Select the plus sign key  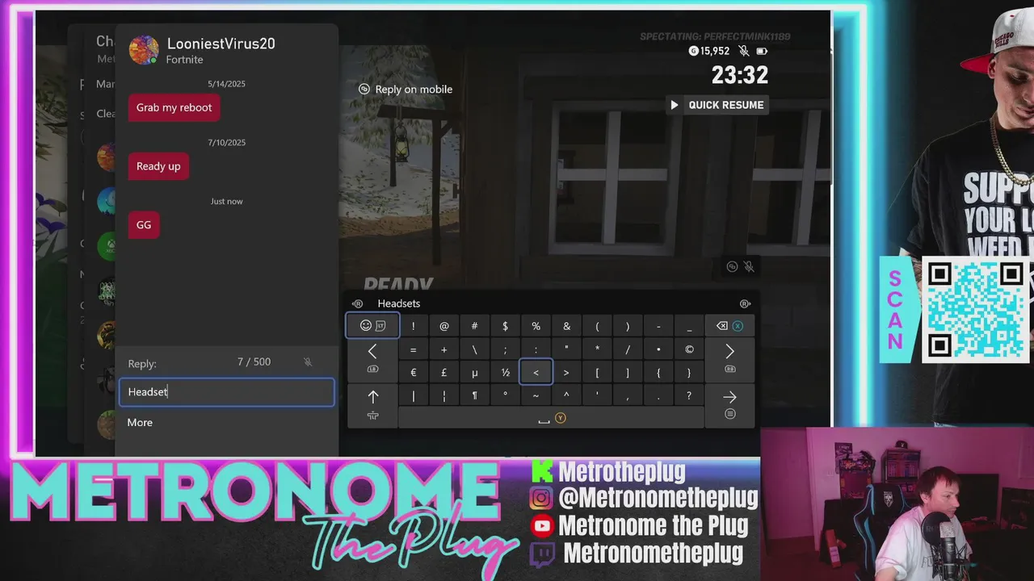click(x=443, y=350)
